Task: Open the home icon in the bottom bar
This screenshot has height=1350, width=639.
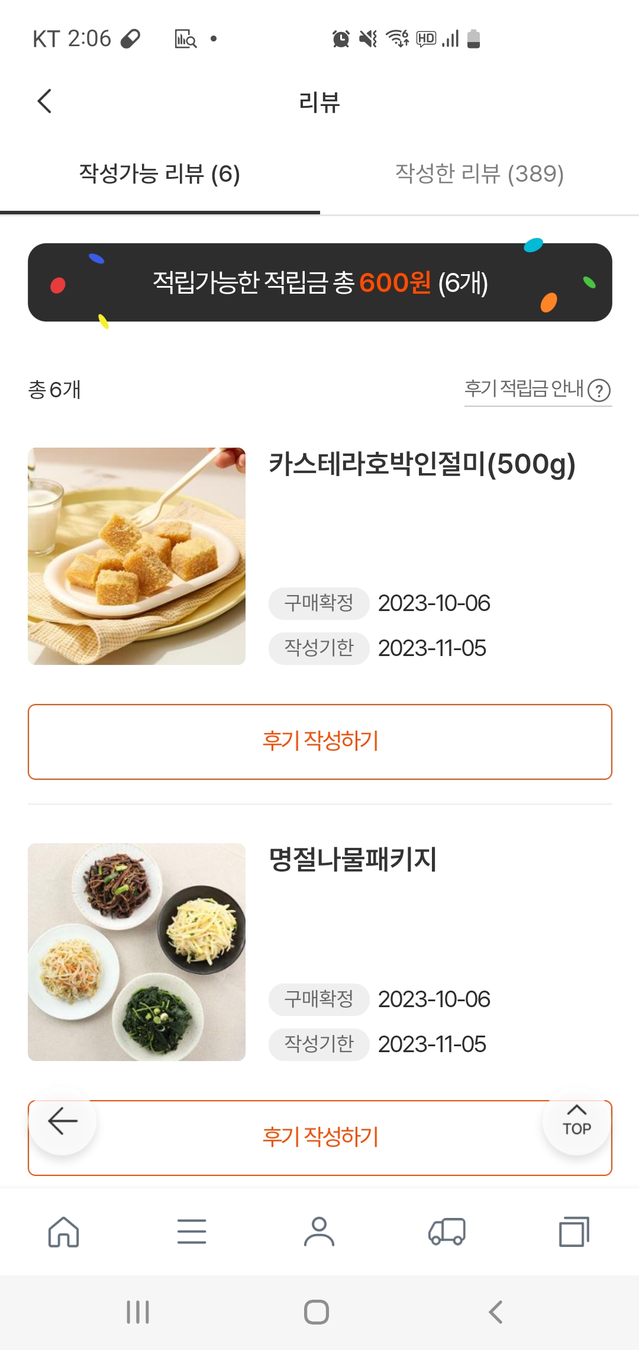Action: coord(63,1232)
